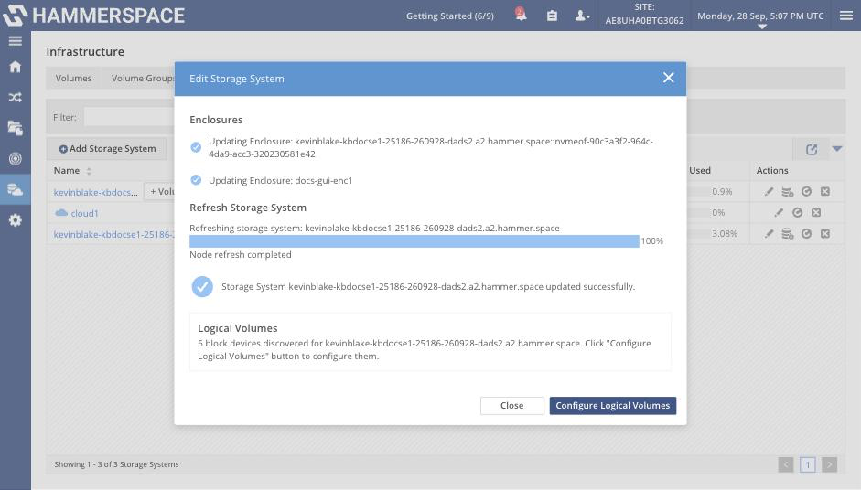Click delete X icon in cloud1 row
This screenshot has height=490, width=861.
(816, 212)
